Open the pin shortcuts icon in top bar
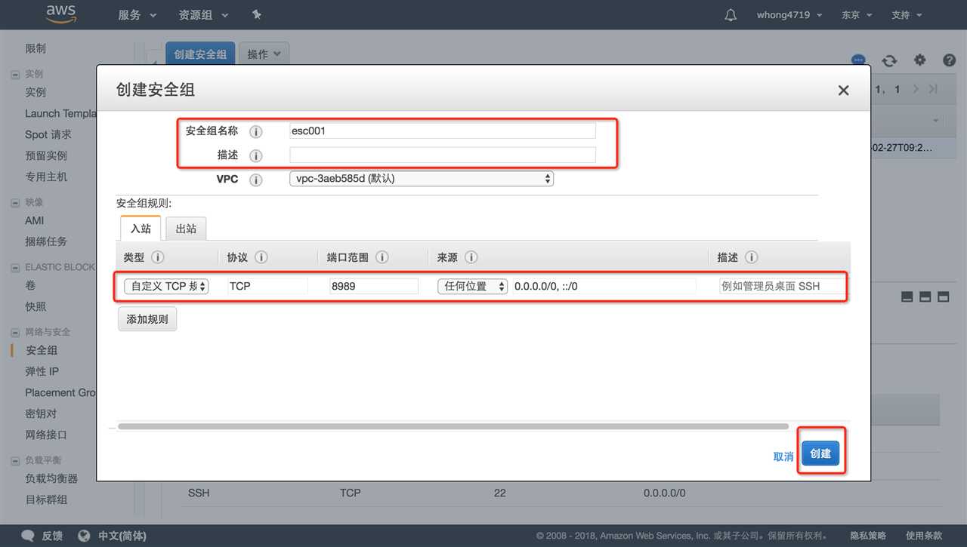The image size is (967, 547). tap(256, 15)
